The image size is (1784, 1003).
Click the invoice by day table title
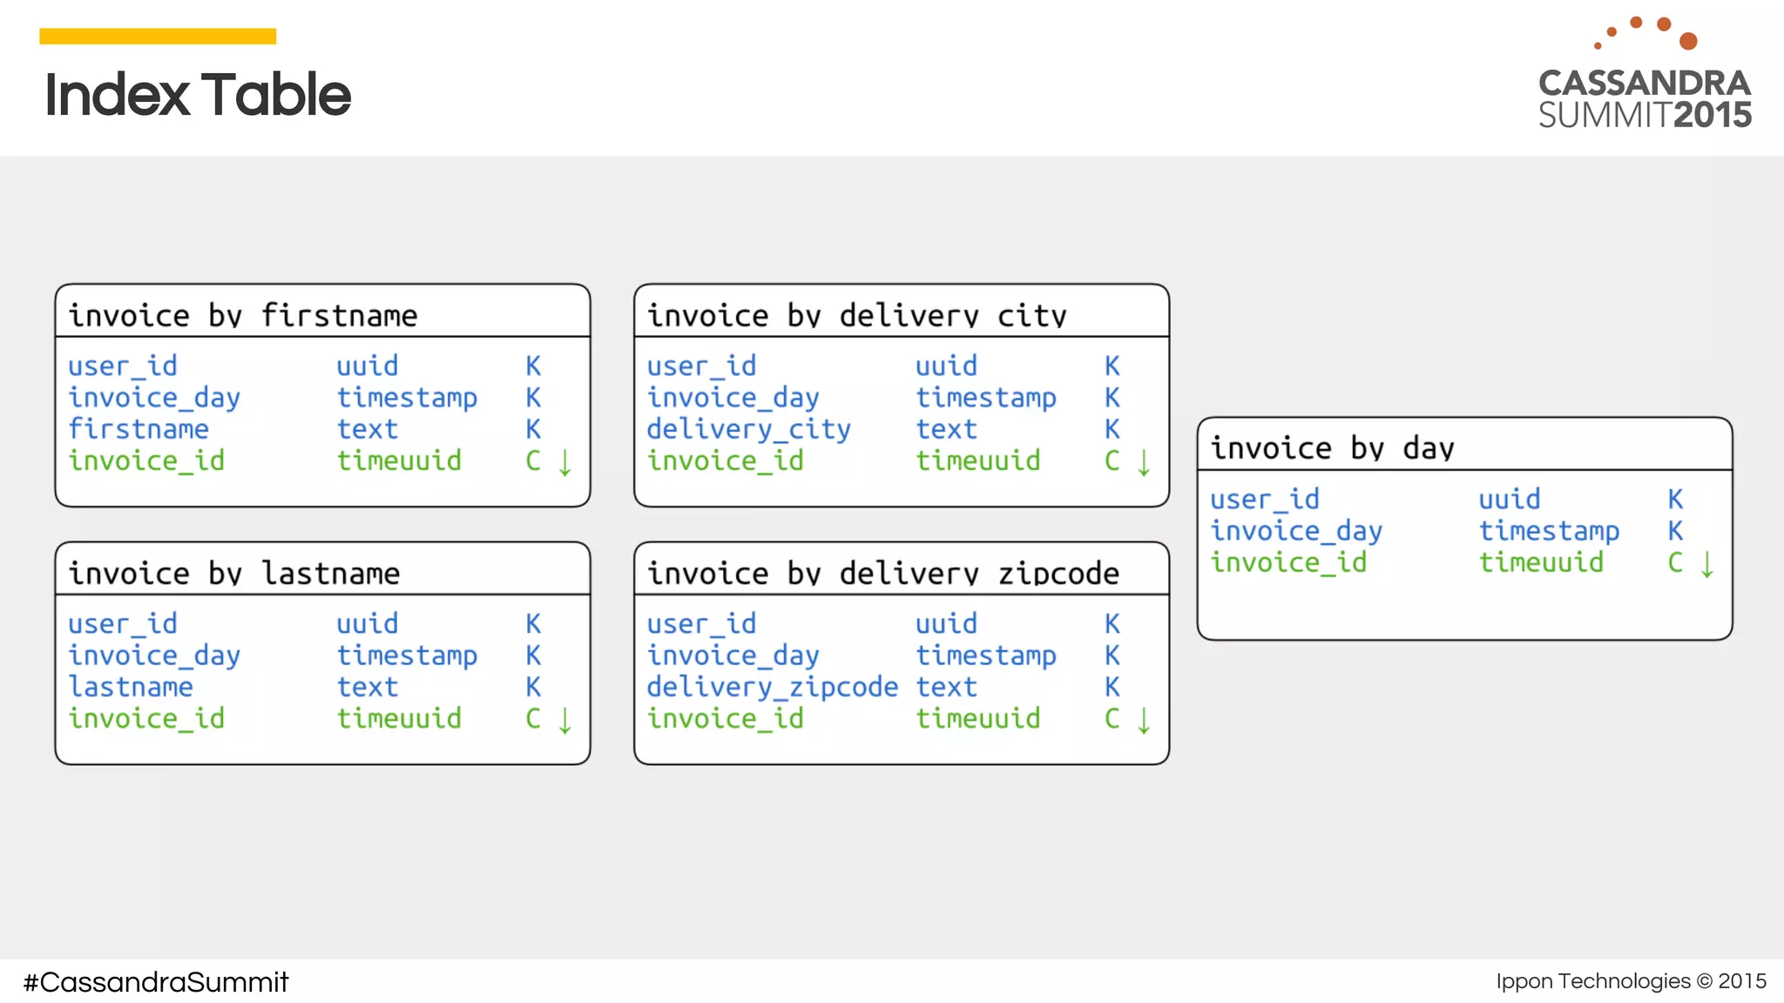1332,448
